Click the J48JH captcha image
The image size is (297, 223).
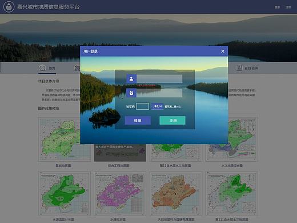pyautogui.click(x=157, y=106)
